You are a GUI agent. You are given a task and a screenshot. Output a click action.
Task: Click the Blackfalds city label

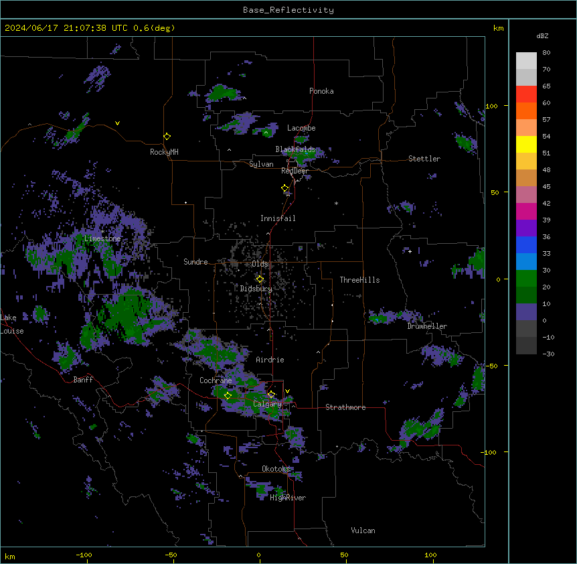click(x=295, y=149)
